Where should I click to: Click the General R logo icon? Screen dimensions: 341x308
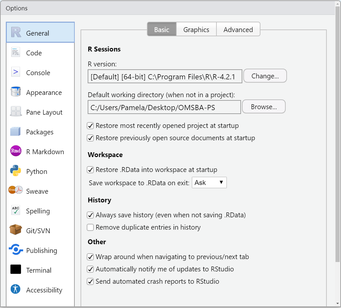[16, 32]
